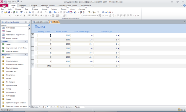Open Код типа товара dropdown for shelf 5
The height and width of the screenshot is (112, 186).
click(92, 53)
